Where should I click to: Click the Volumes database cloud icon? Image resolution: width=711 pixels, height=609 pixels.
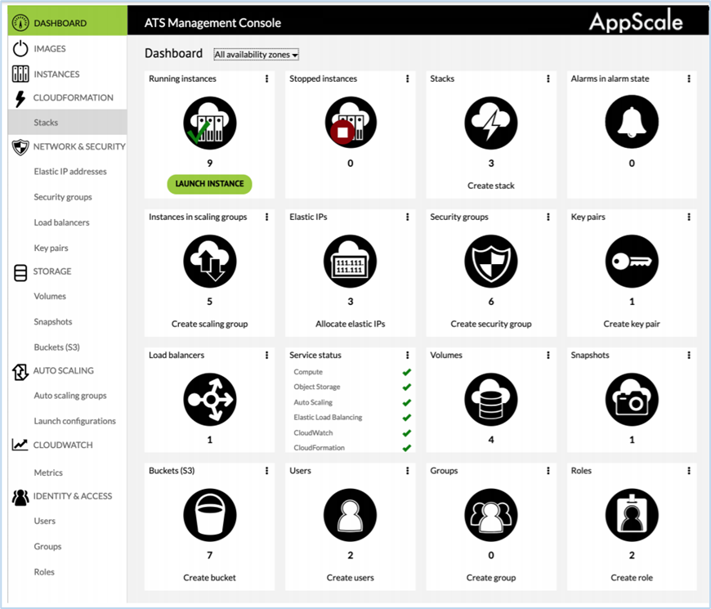tap(491, 400)
